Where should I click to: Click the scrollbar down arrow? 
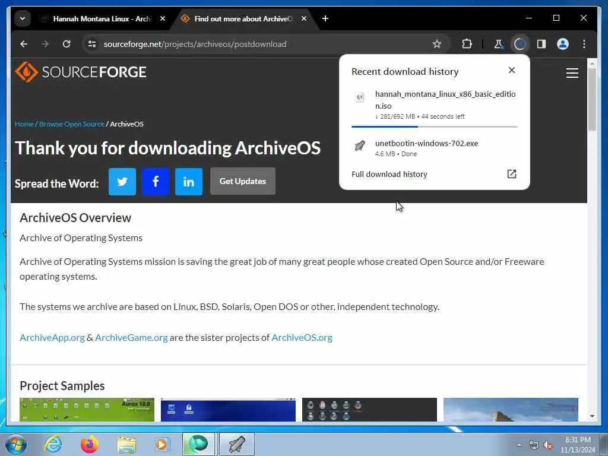[x=592, y=416]
